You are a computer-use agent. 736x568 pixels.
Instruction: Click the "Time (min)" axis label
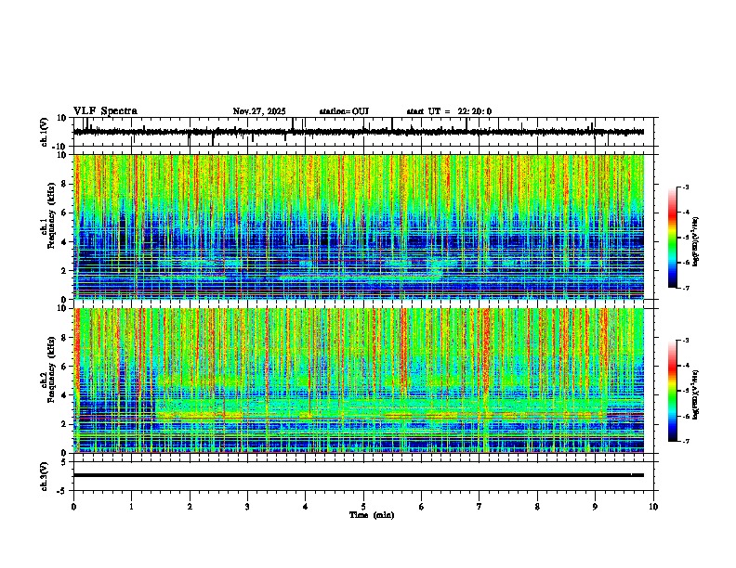(x=372, y=515)
